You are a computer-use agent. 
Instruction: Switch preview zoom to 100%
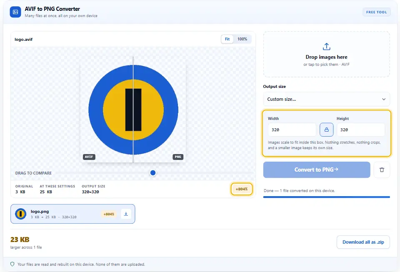click(x=242, y=39)
